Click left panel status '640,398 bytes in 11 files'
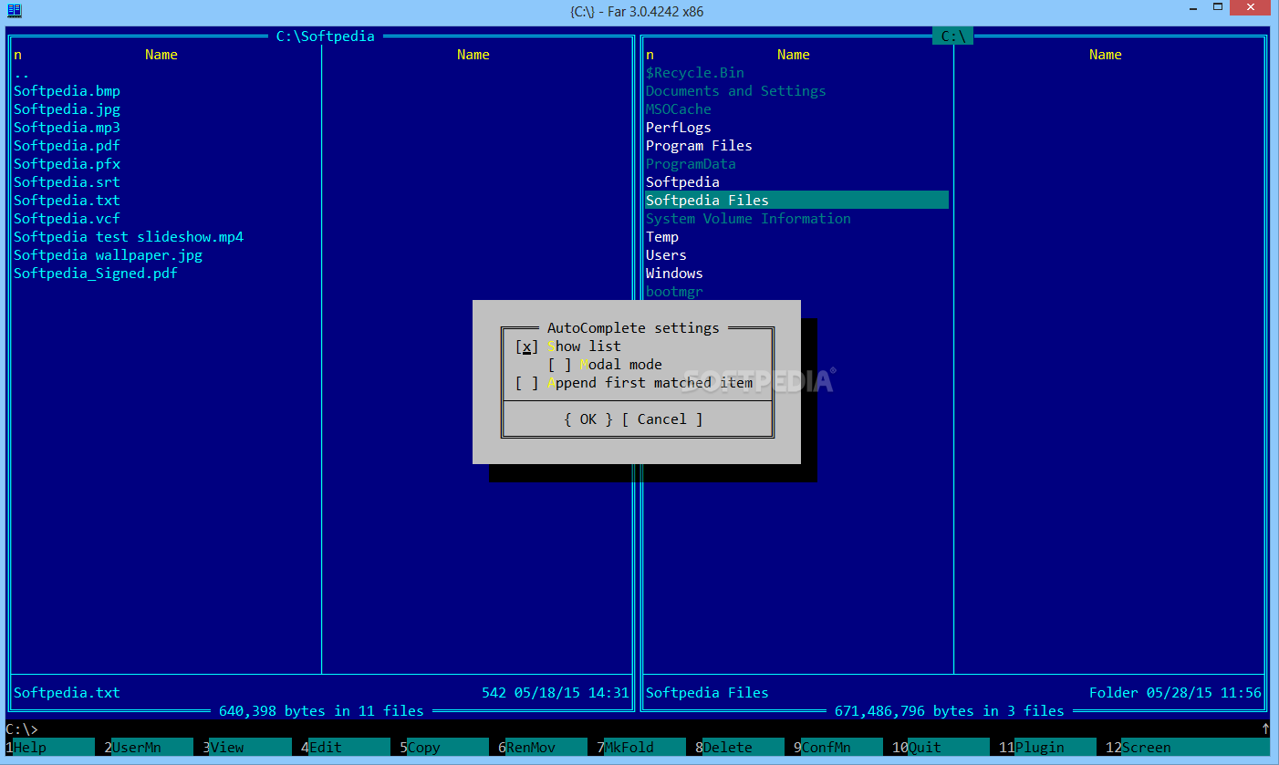 tap(321, 711)
